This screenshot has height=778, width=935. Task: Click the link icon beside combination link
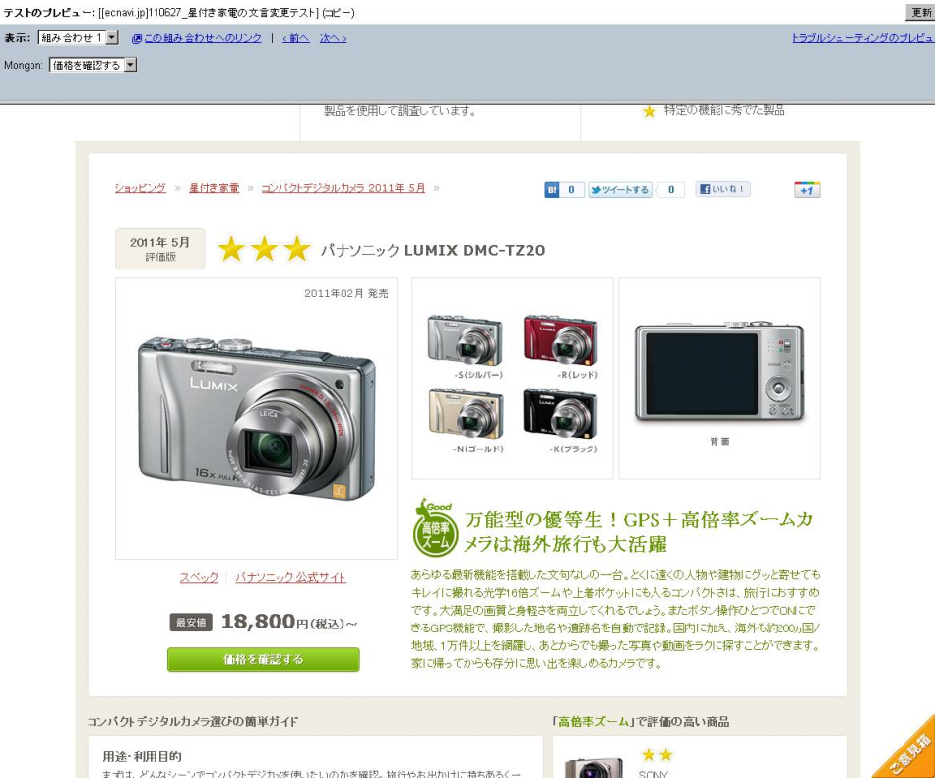point(137,38)
